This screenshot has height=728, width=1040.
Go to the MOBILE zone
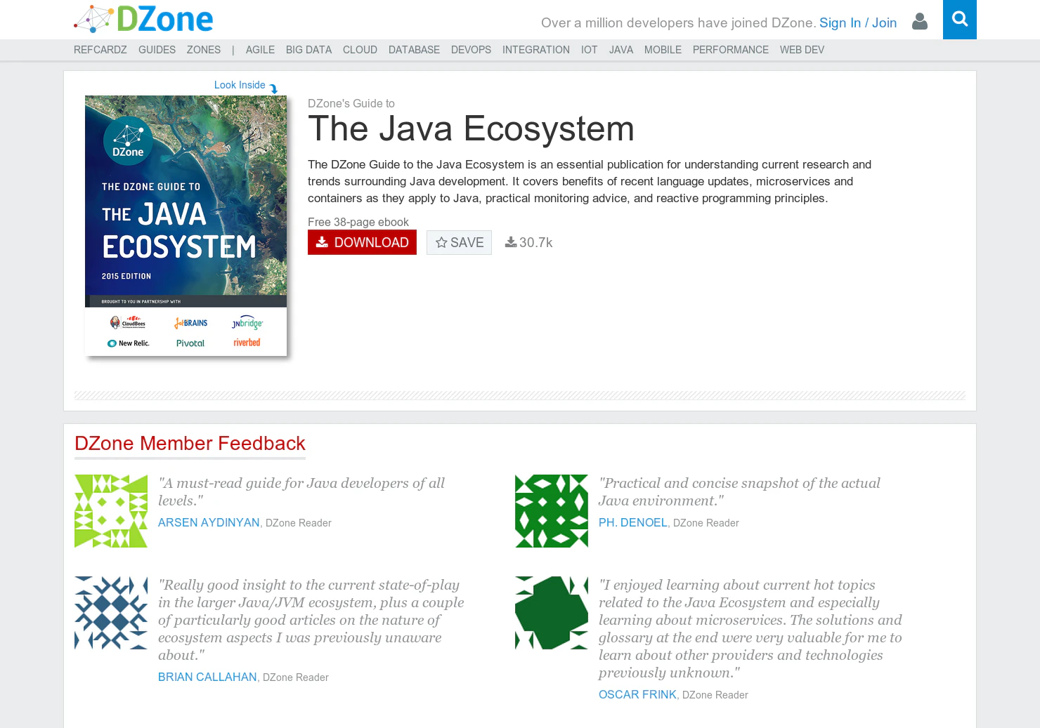(x=663, y=50)
